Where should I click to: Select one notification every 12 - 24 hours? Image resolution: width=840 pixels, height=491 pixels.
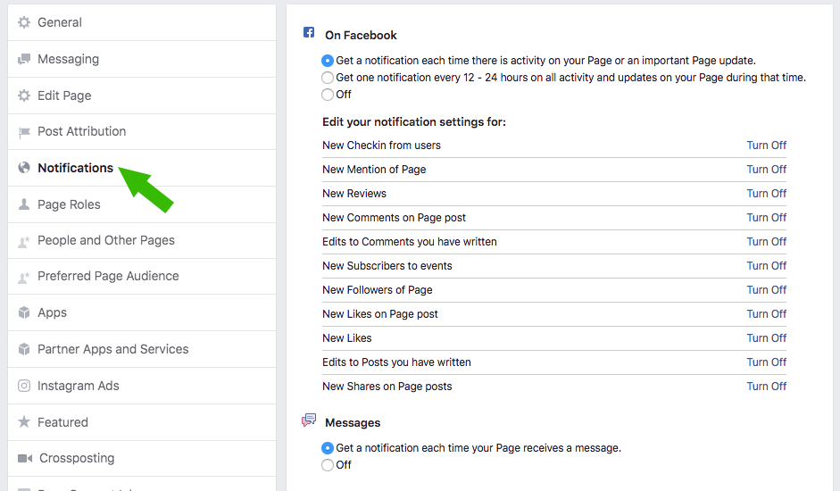[328, 78]
